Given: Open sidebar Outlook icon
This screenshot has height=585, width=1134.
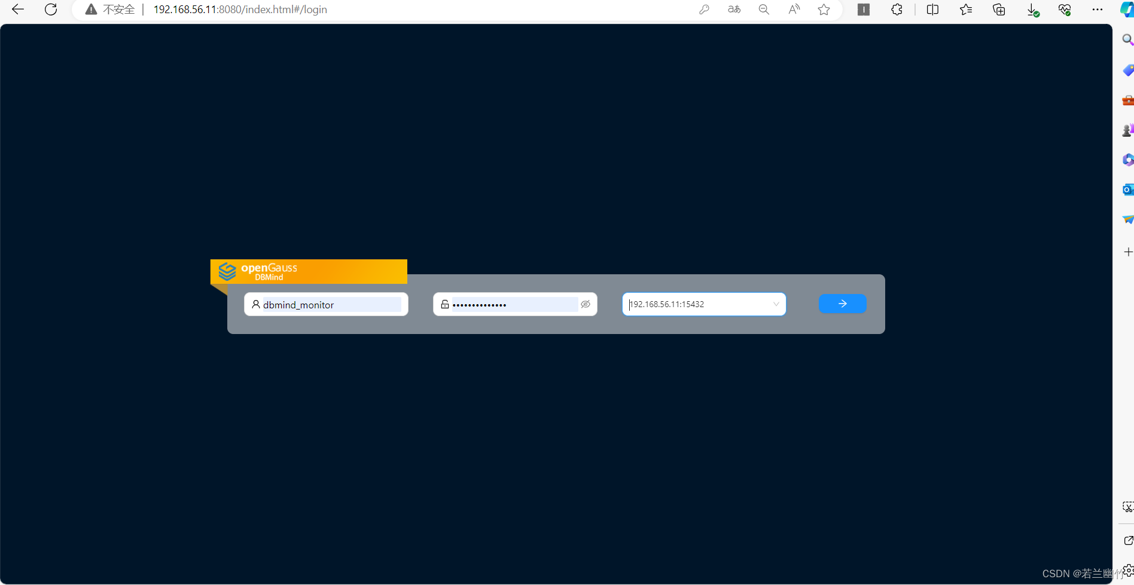Looking at the screenshot, I should [x=1127, y=189].
